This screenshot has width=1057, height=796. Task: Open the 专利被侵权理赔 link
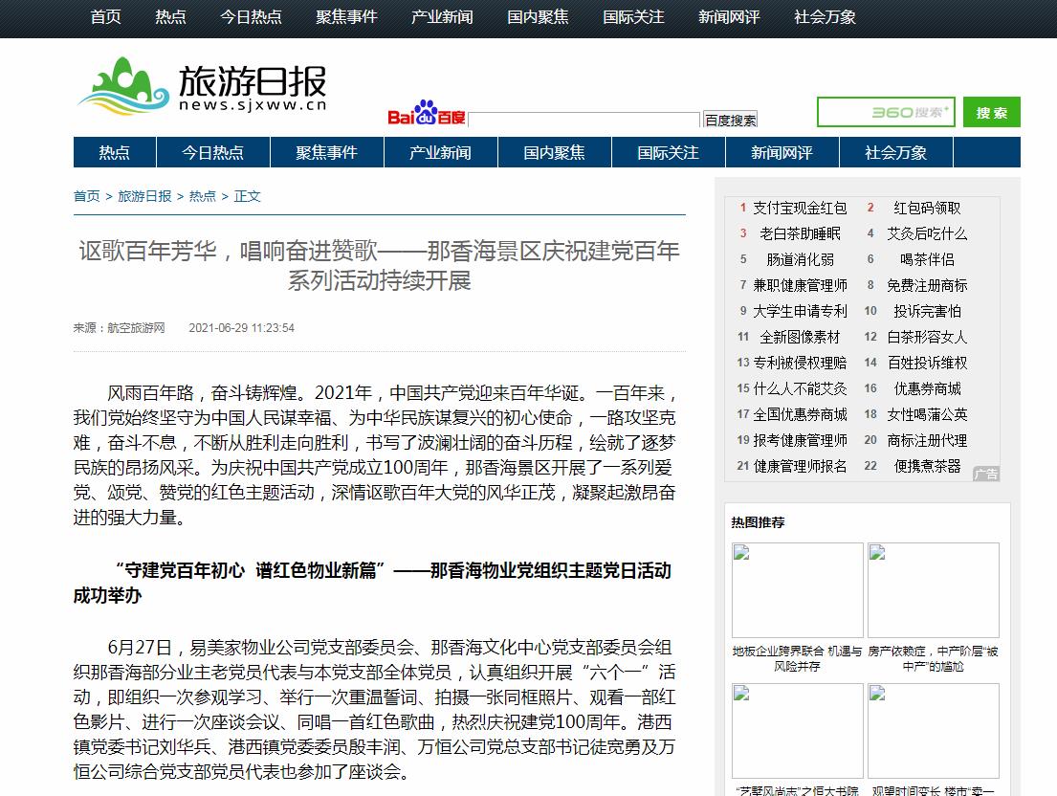click(801, 363)
